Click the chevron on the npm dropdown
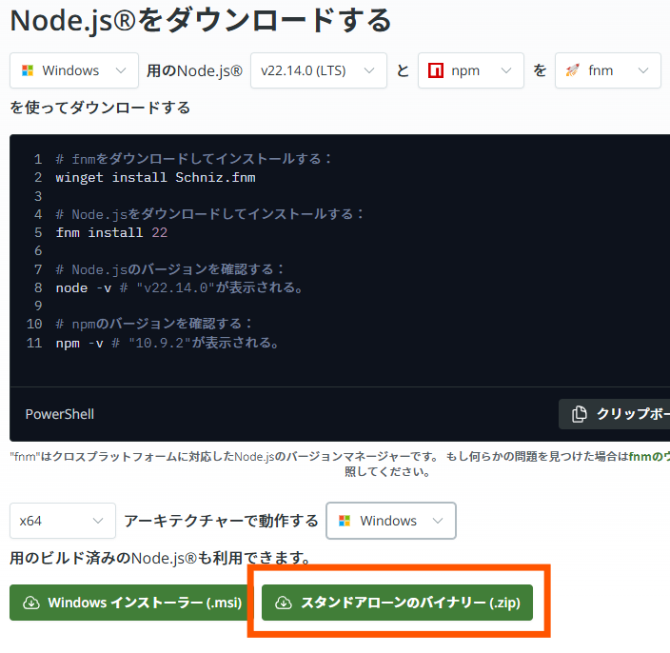The image size is (670, 653). click(506, 70)
